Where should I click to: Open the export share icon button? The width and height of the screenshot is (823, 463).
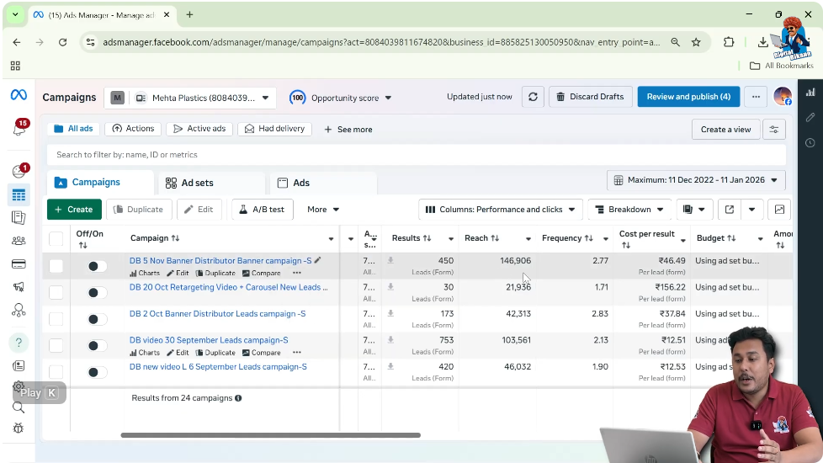click(729, 210)
